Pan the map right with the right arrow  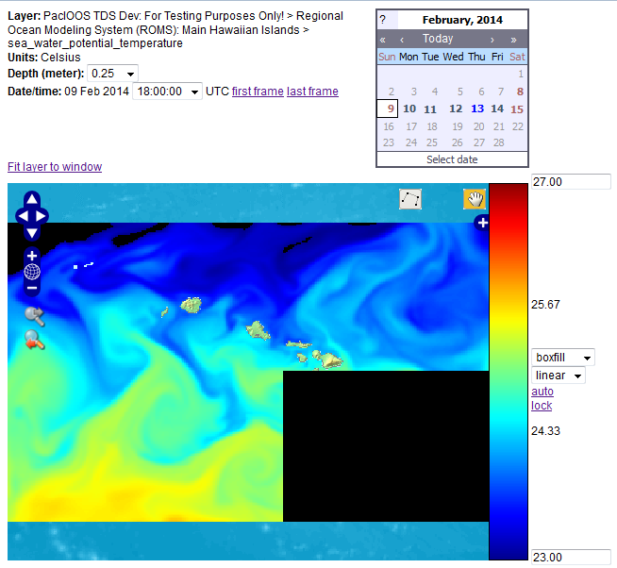tap(42, 215)
